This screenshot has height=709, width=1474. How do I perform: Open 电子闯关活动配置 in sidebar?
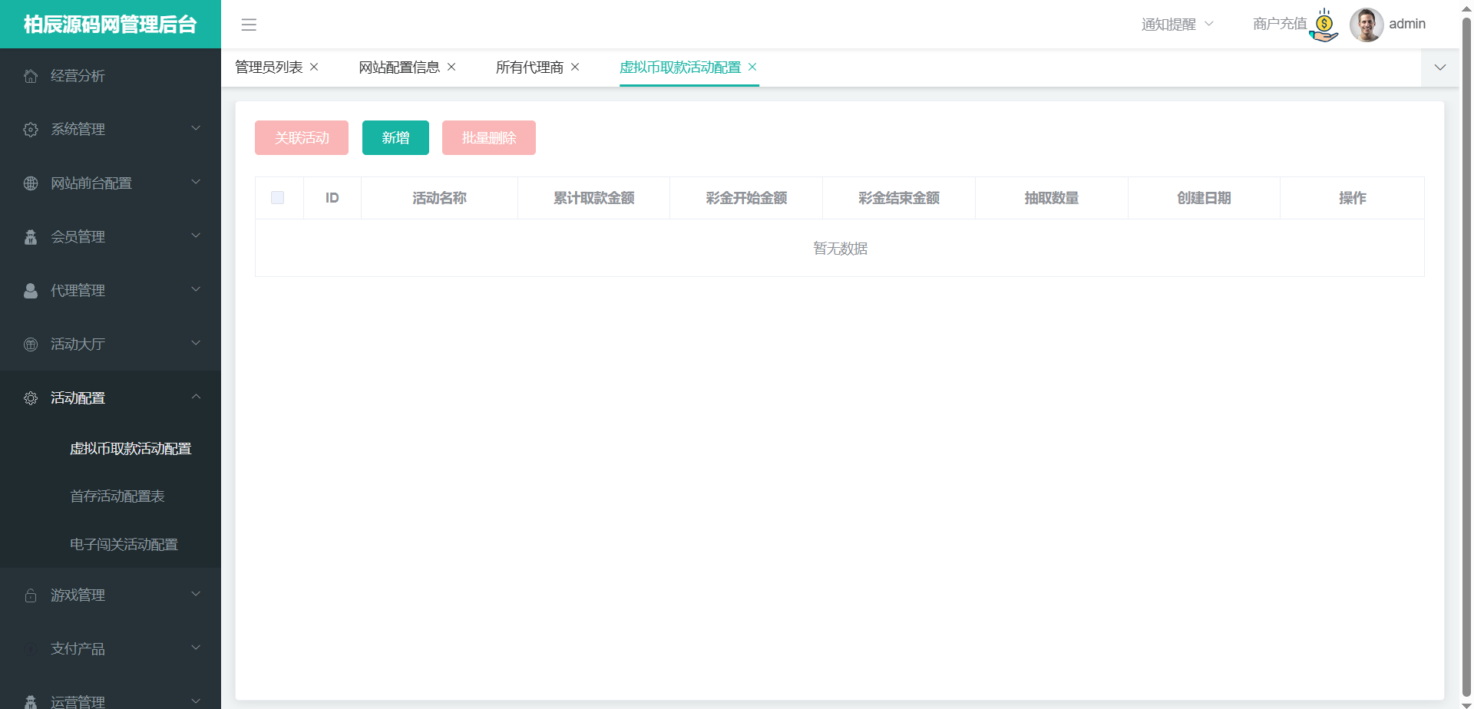[124, 545]
